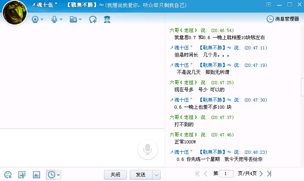304x181 pixels.
Task: Open the emoji picker
Action: (8, 174)
